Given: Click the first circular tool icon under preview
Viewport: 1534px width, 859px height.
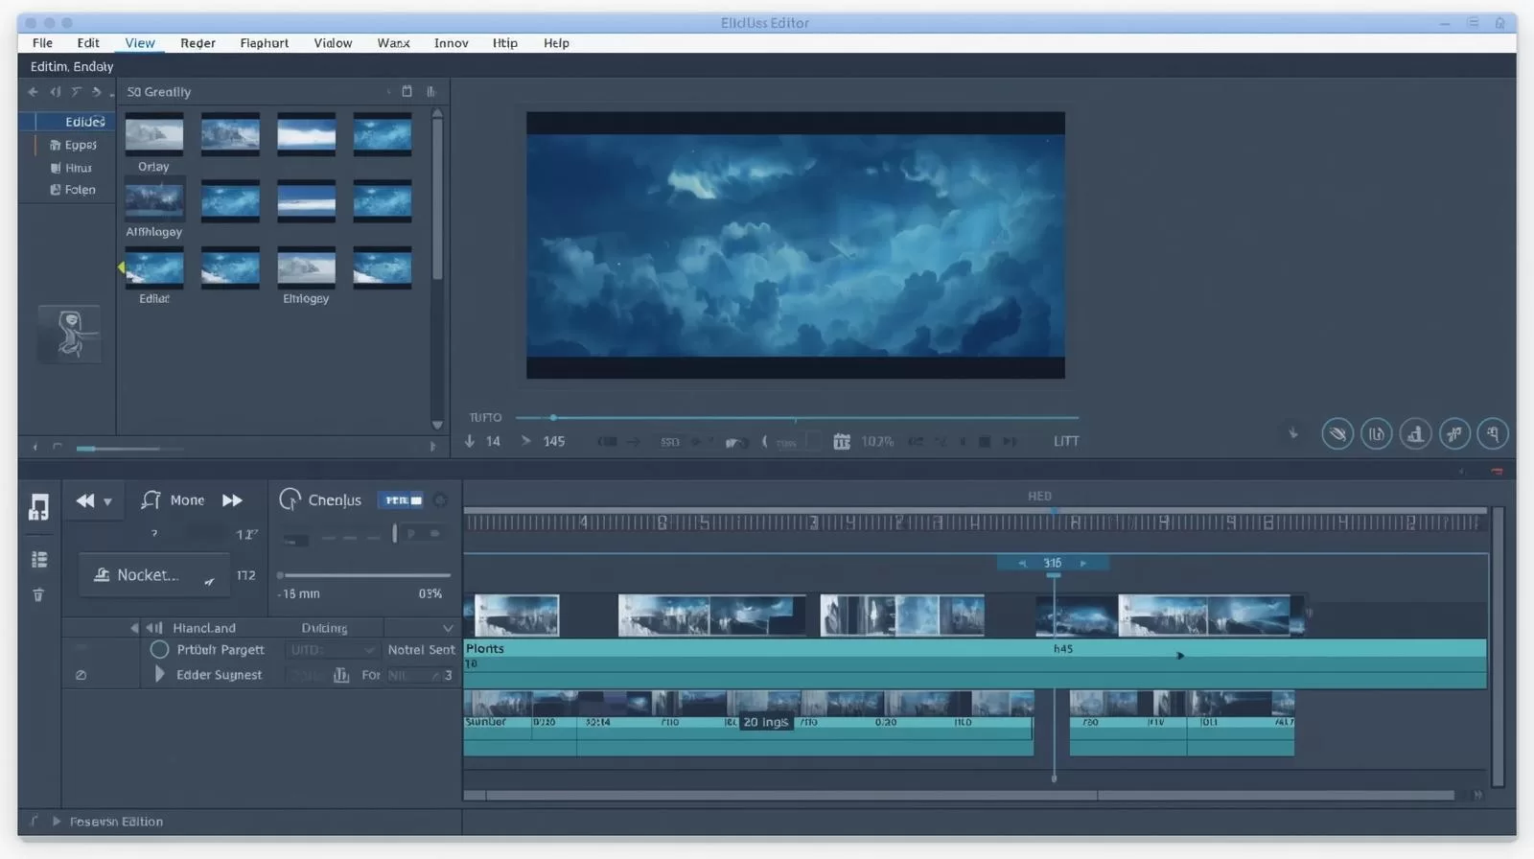Looking at the screenshot, I should point(1337,434).
